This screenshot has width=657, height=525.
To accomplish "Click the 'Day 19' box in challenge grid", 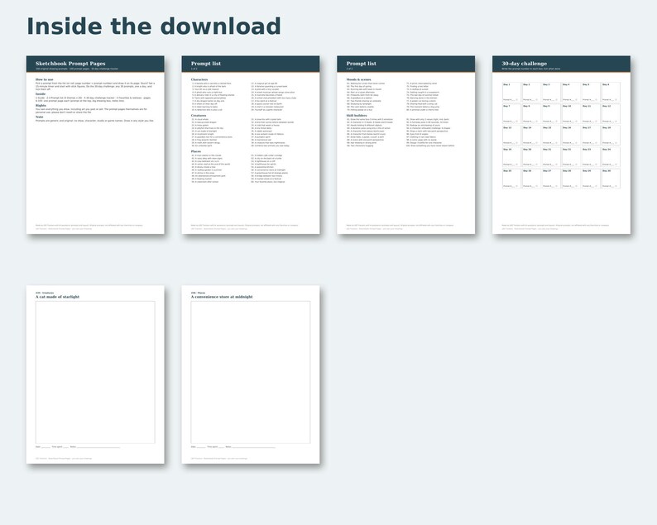I will [511, 157].
